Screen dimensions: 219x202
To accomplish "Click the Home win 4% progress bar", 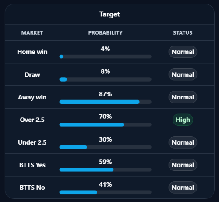I will click(x=106, y=57).
